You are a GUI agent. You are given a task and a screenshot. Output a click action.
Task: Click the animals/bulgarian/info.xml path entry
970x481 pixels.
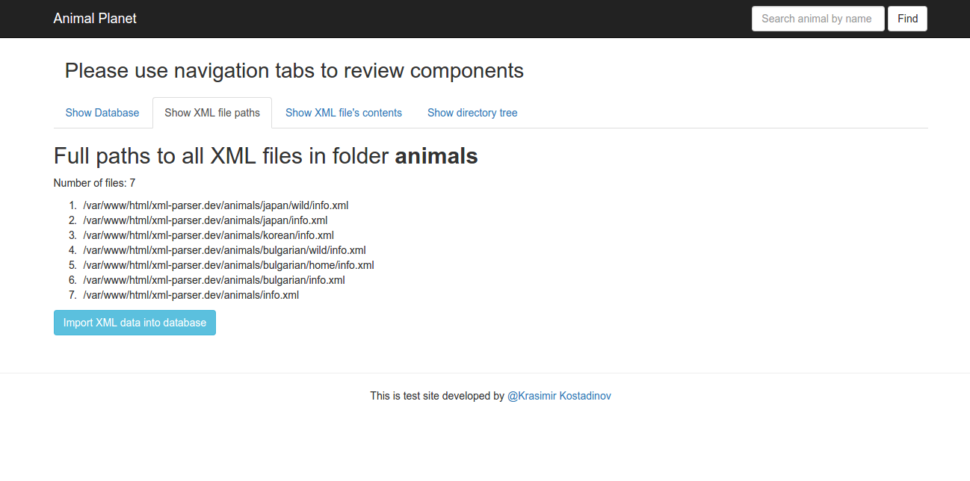pyautogui.click(x=214, y=280)
